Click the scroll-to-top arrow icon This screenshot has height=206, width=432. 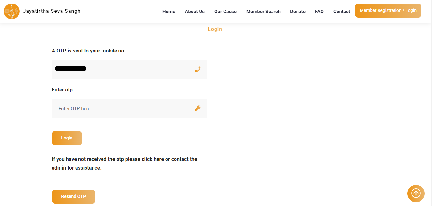tap(416, 193)
